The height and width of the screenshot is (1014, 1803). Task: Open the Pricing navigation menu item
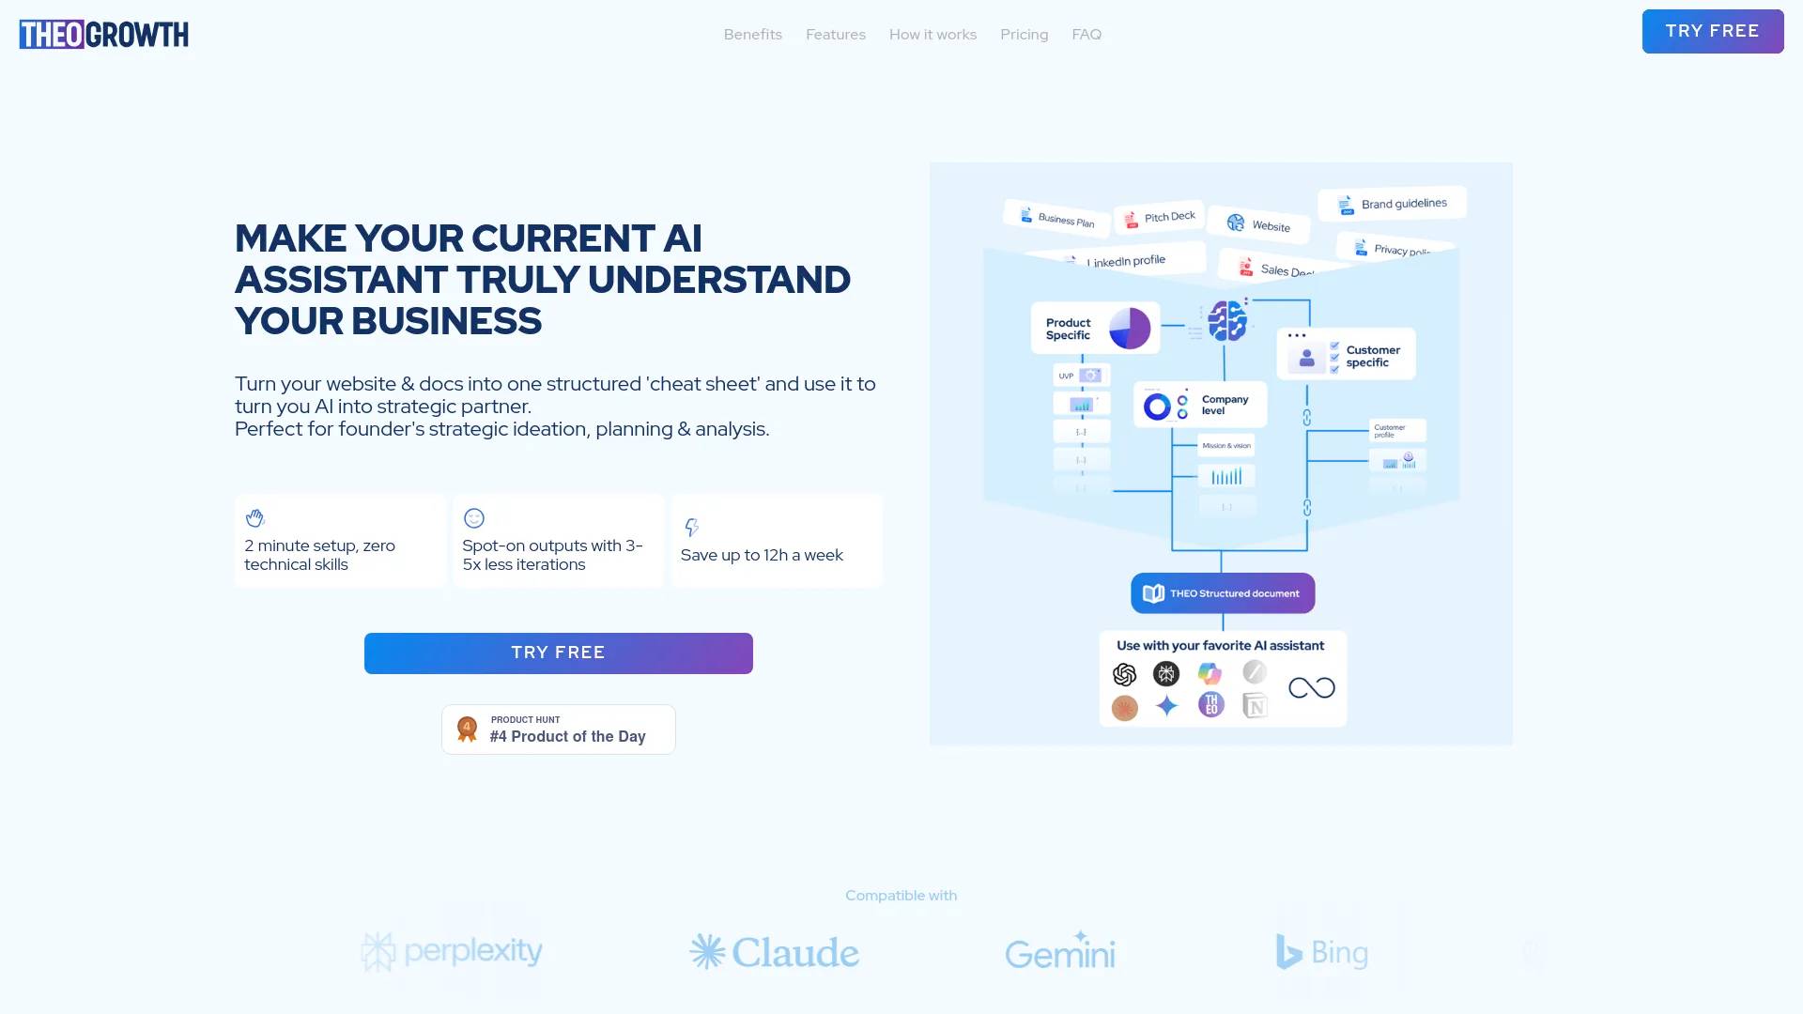pyautogui.click(x=1023, y=34)
